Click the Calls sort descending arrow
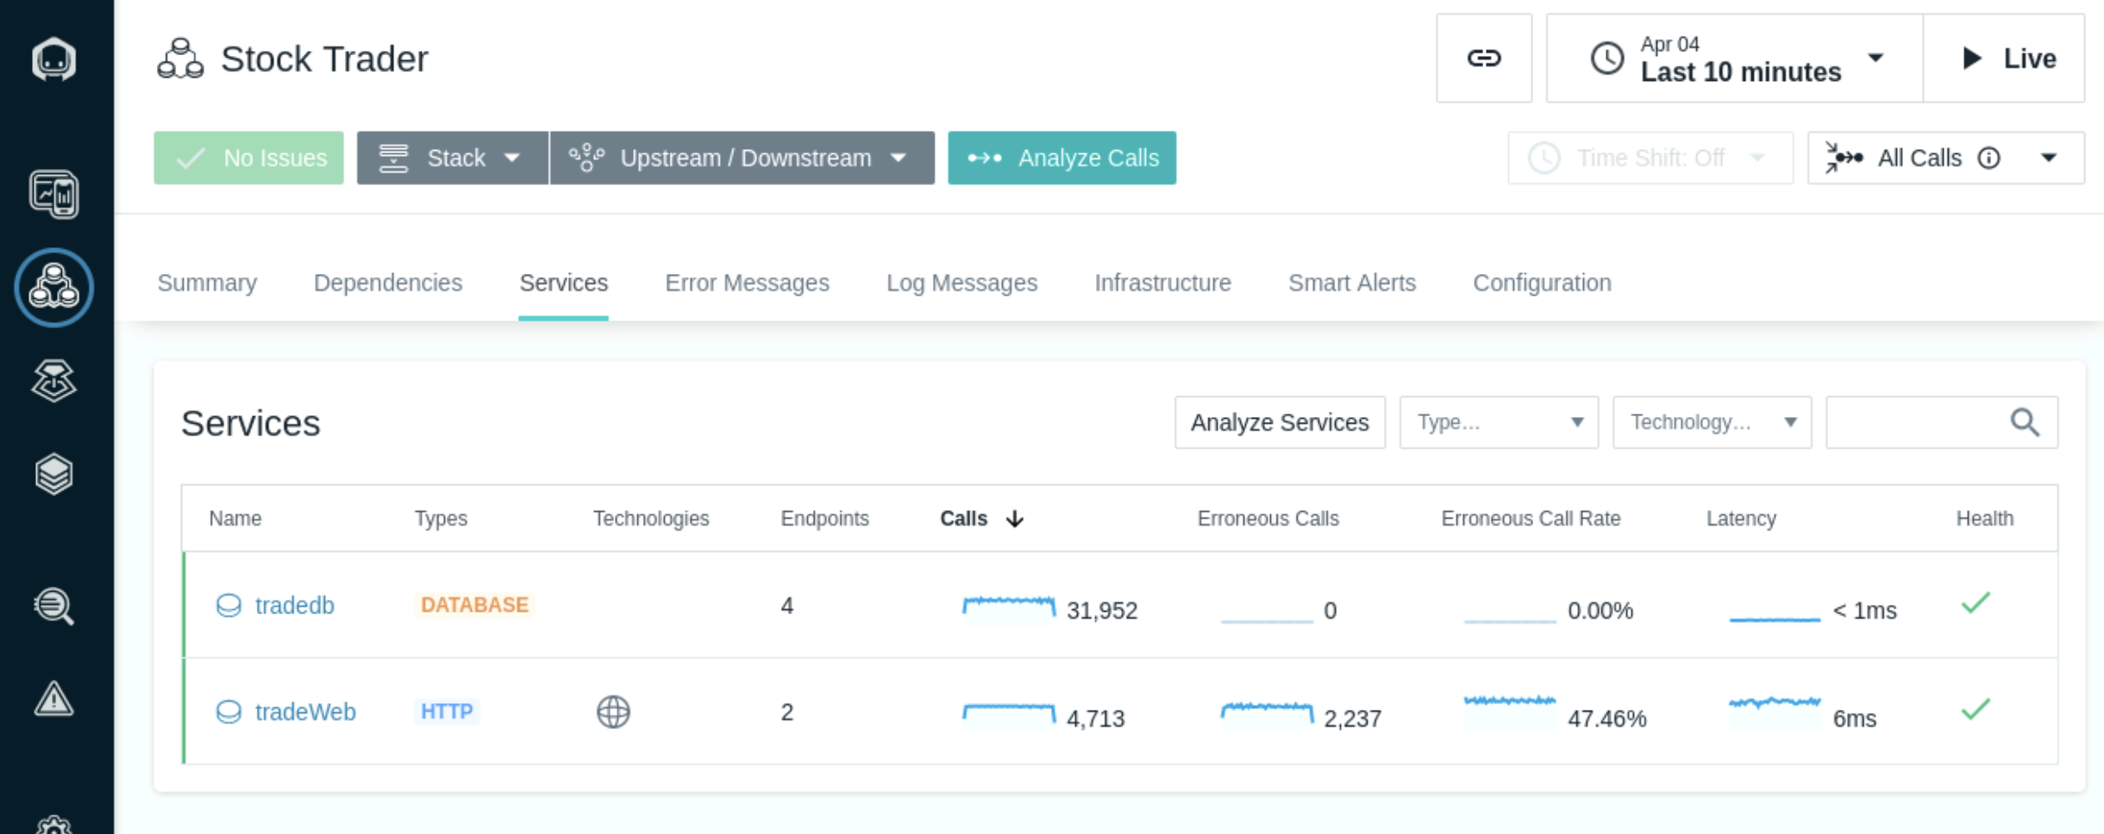Viewport: 2104px width, 834px height. click(x=1015, y=519)
